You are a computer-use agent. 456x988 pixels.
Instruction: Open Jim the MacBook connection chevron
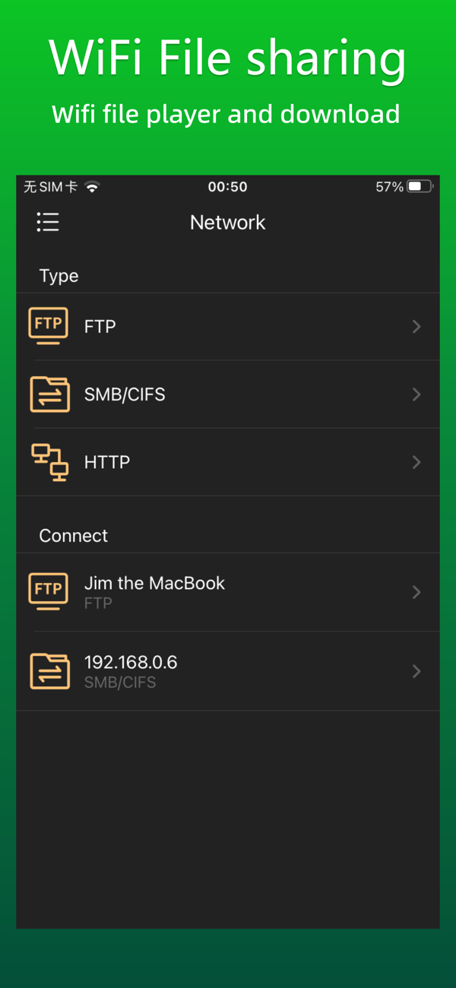pos(416,592)
